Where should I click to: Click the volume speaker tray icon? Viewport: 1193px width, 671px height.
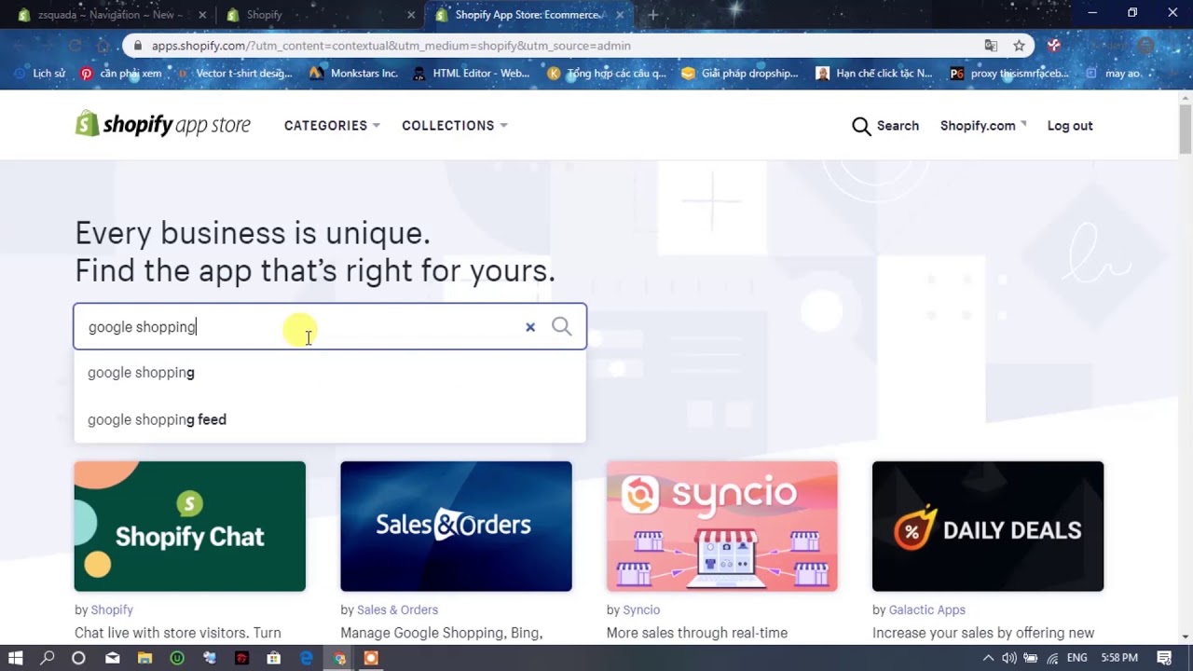(x=1009, y=658)
